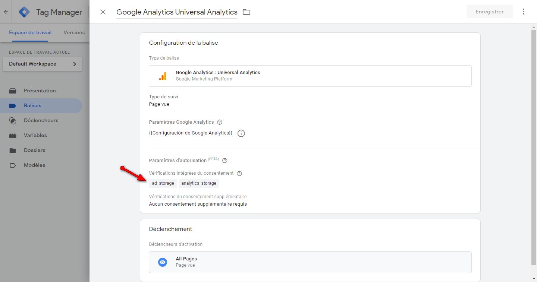Click the Tag Manager diamond logo
This screenshot has width=537, height=282.
(24, 12)
